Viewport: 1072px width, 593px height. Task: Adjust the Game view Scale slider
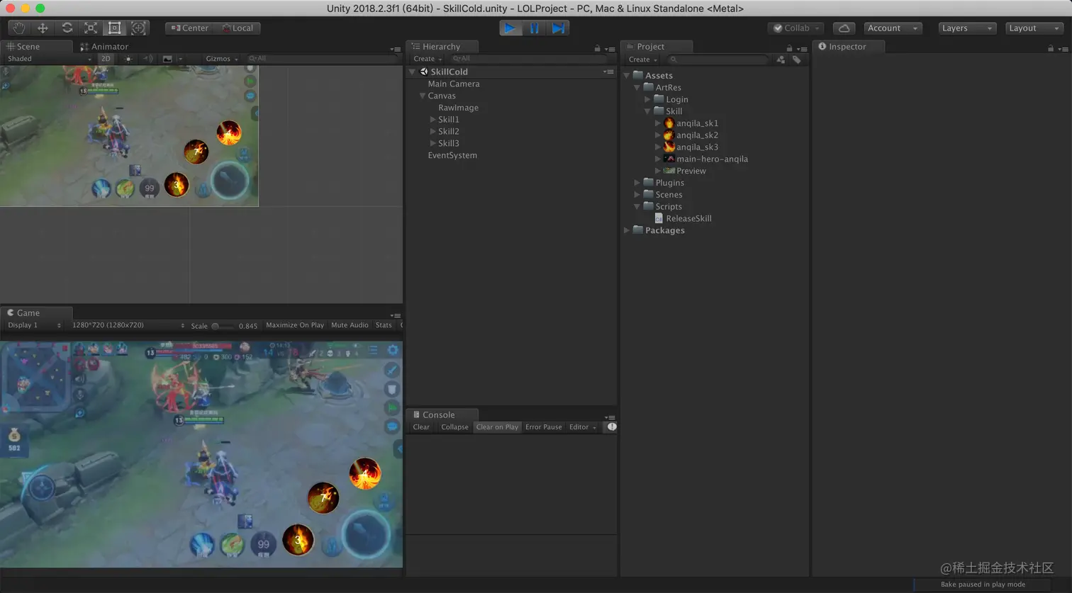(223, 326)
